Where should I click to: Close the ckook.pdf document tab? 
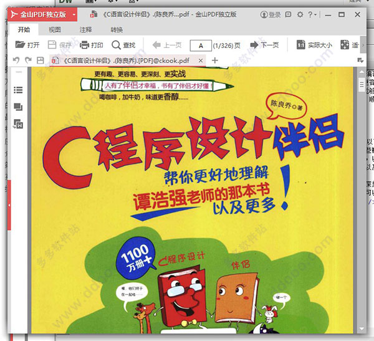click(x=201, y=60)
